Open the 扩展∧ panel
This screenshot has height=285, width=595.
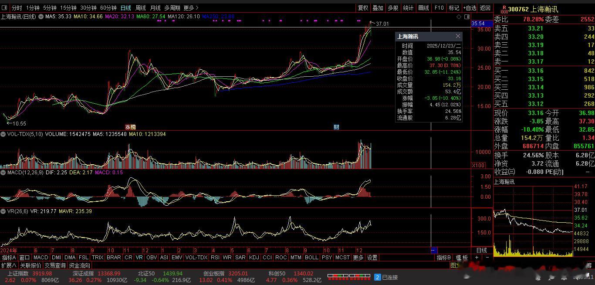click(9, 265)
